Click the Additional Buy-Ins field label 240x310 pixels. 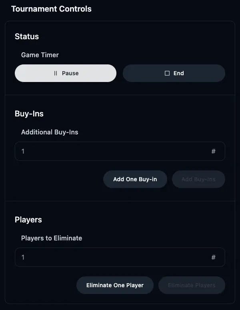[50, 132]
